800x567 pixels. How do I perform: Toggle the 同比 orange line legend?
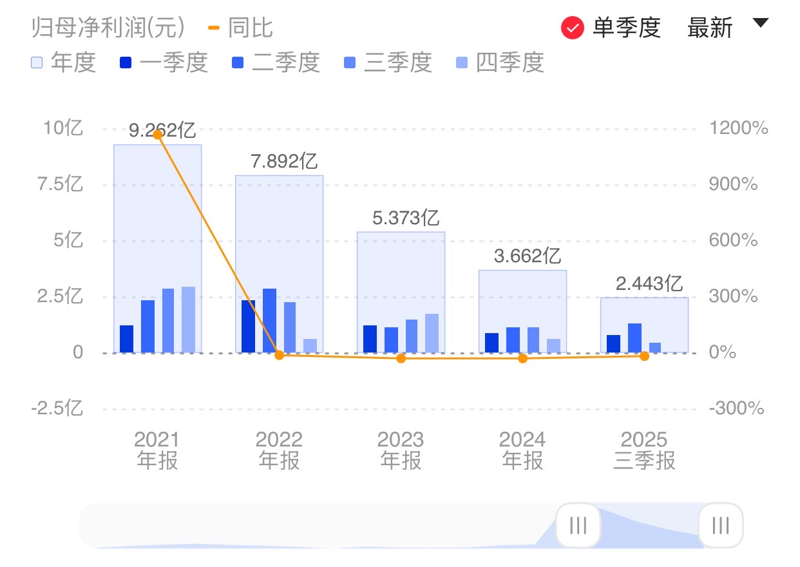[242, 28]
